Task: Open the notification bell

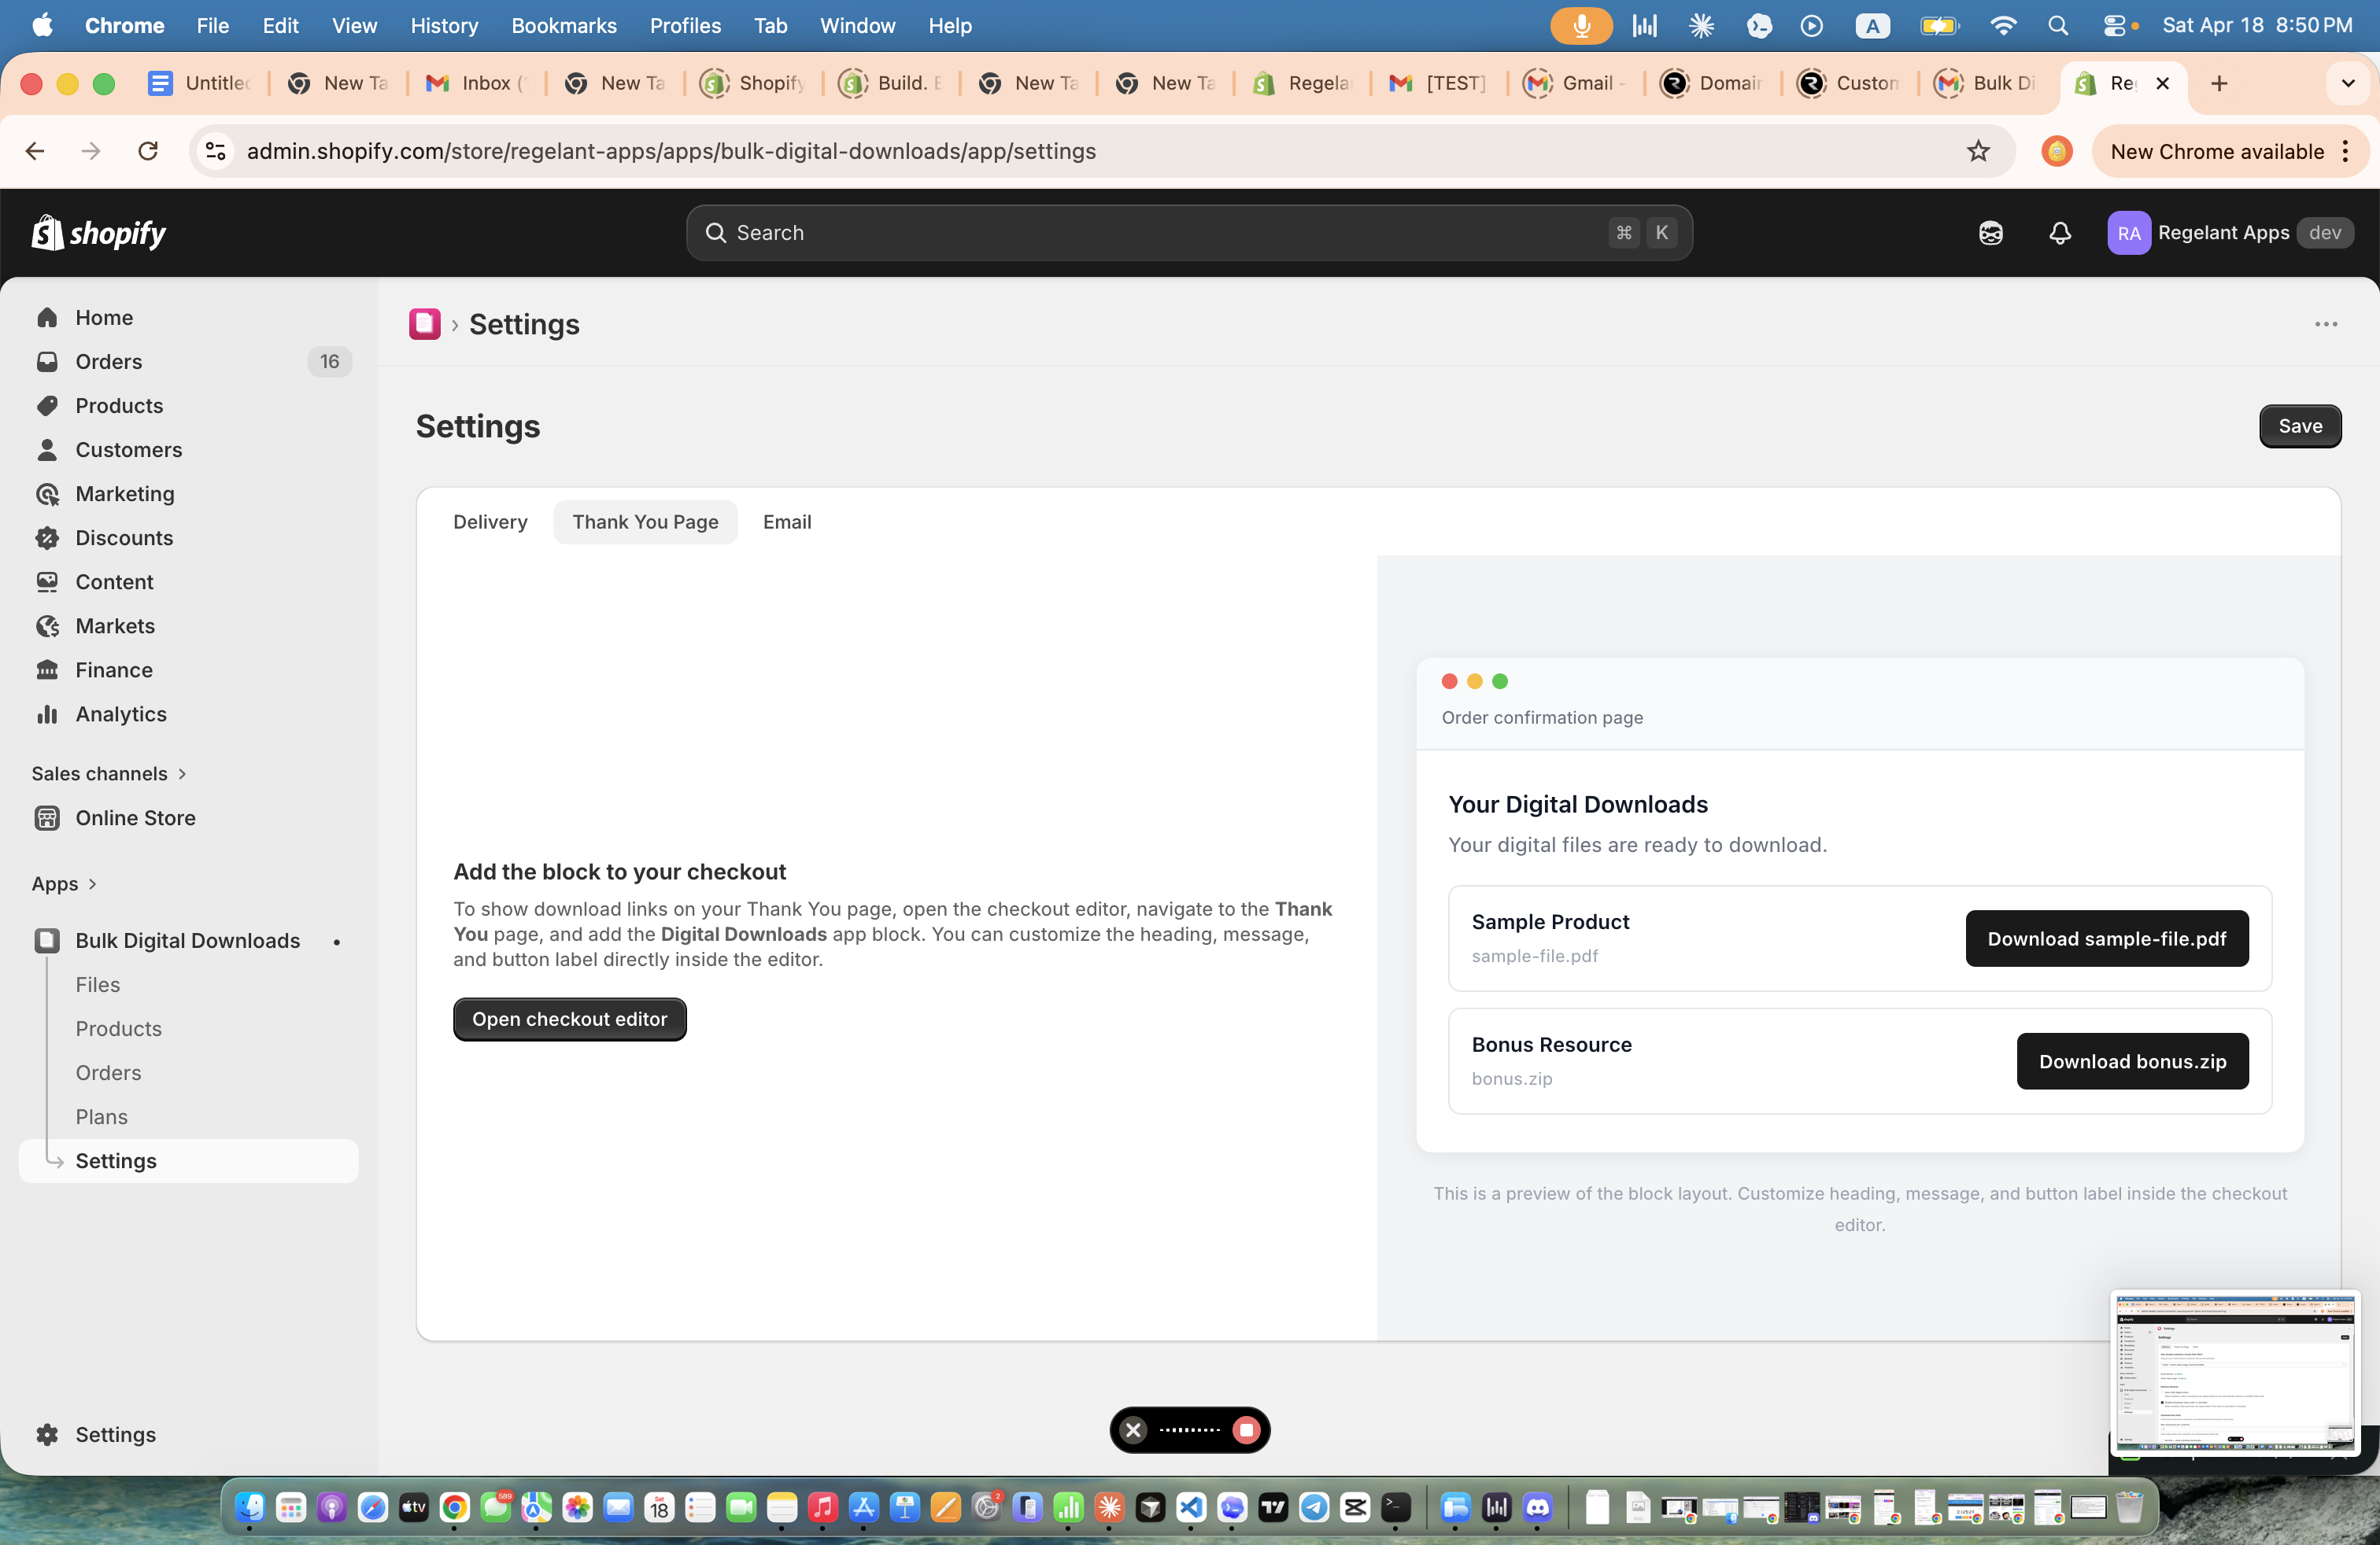Action: pos(2059,233)
